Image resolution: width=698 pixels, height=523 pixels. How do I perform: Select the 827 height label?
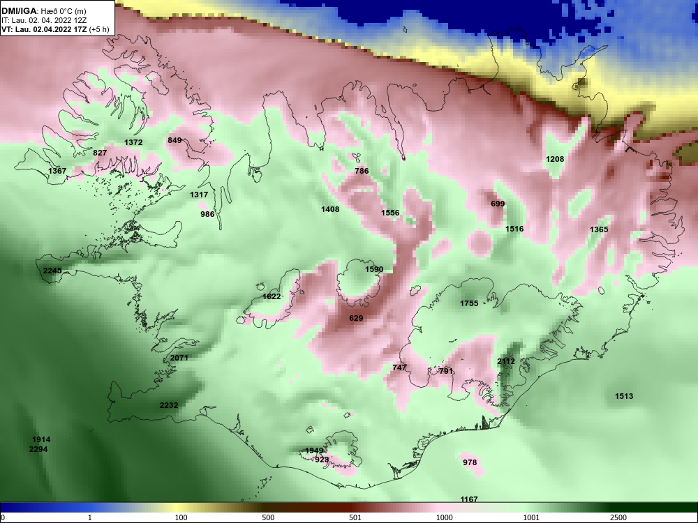pyautogui.click(x=100, y=153)
